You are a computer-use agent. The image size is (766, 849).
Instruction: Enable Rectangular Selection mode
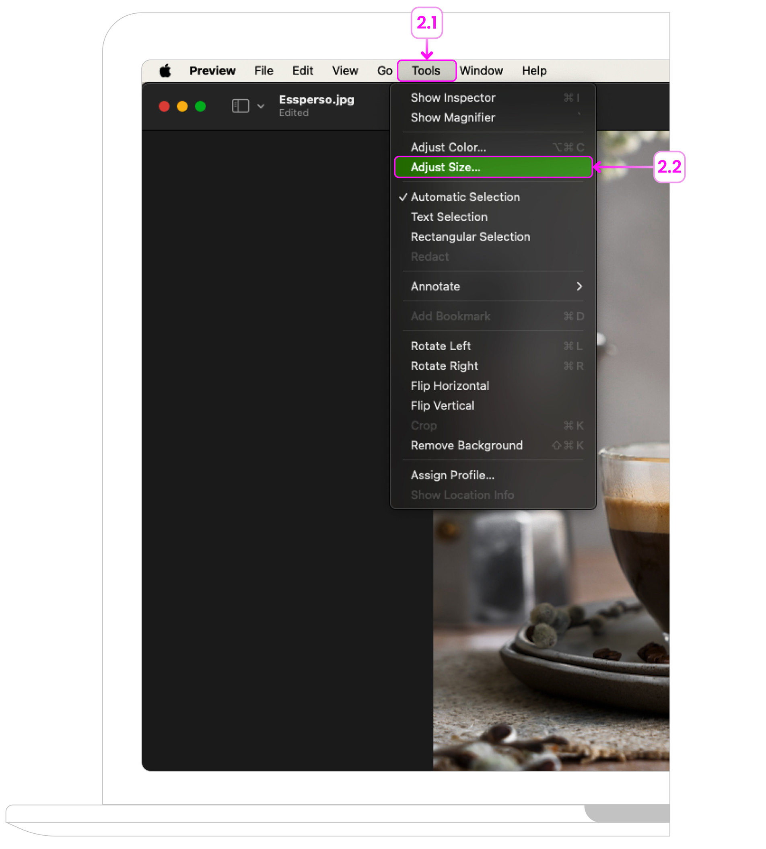coord(470,236)
